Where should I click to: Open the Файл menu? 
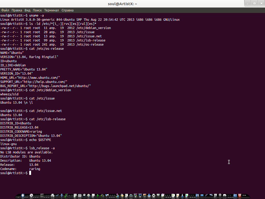(x=5, y=10)
